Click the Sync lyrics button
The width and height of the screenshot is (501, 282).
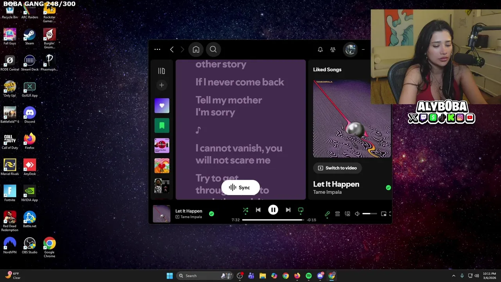click(240, 188)
